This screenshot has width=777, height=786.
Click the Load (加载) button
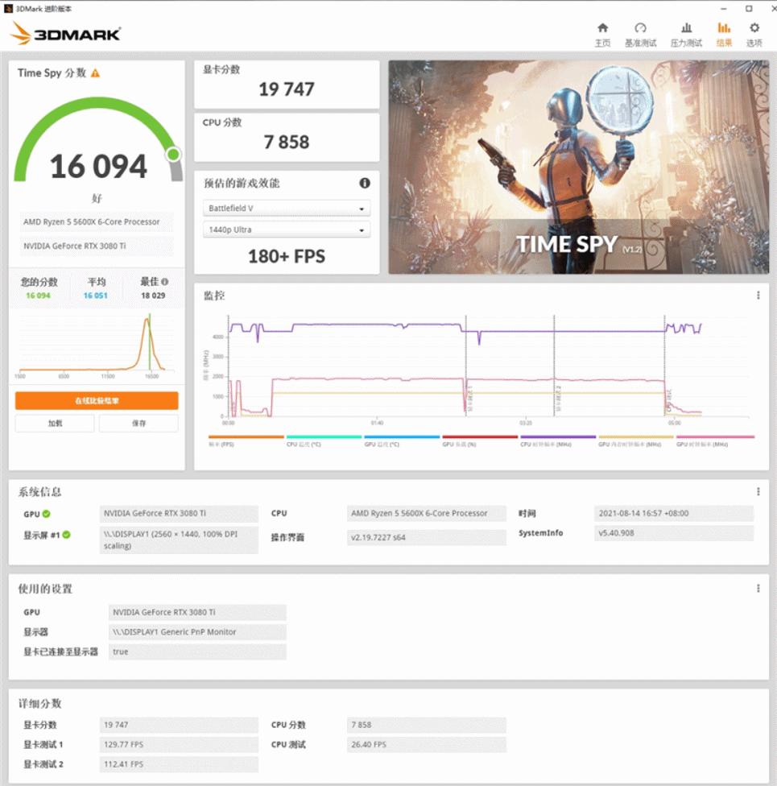pos(55,423)
